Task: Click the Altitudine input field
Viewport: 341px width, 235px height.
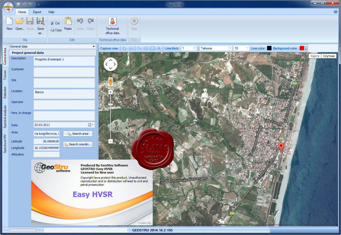Action: point(47,154)
